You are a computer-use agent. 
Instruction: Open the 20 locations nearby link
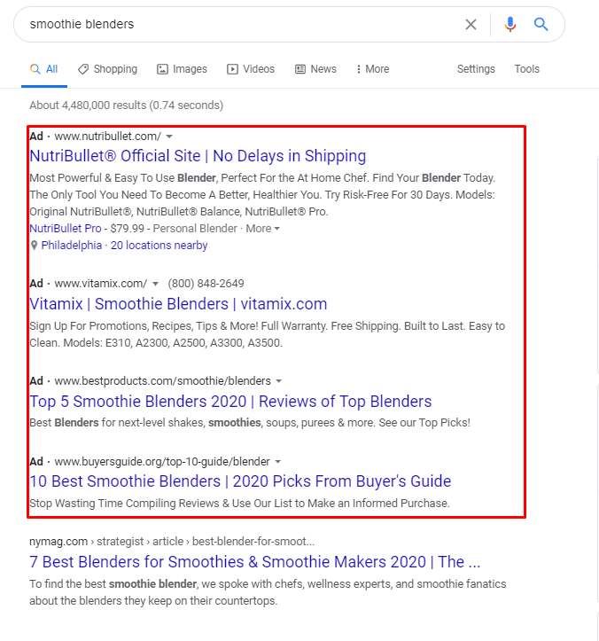[x=159, y=246]
